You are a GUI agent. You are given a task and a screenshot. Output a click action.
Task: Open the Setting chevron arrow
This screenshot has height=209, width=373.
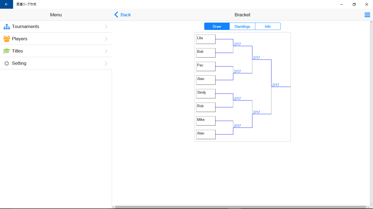point(106,63)
